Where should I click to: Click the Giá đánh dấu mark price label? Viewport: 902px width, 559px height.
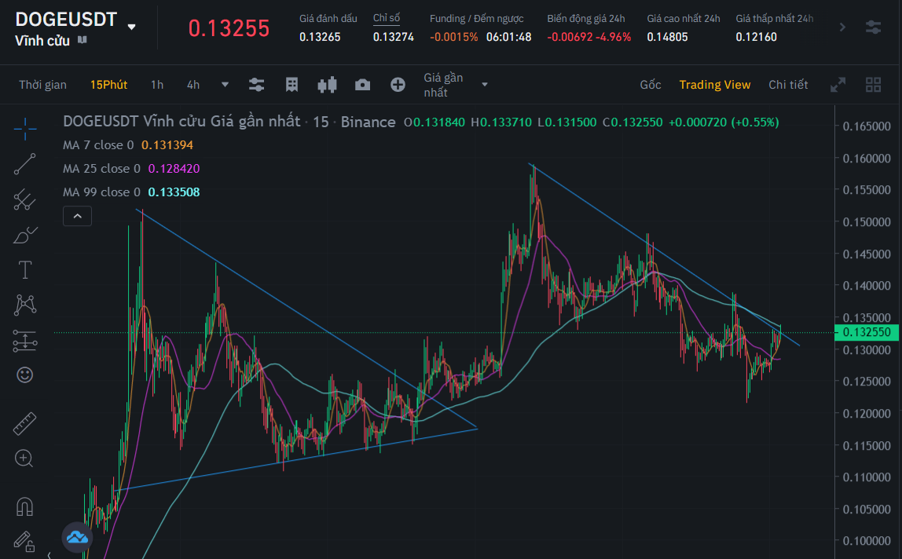(328, 18)
